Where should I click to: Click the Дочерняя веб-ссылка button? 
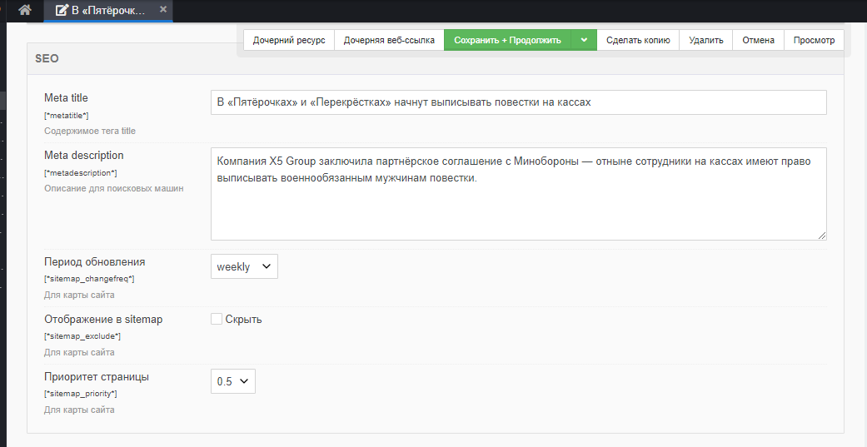[x=389, y=40]
